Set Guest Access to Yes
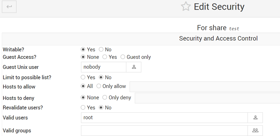Screen dimensions: 280x136 [x=105, y=57]
